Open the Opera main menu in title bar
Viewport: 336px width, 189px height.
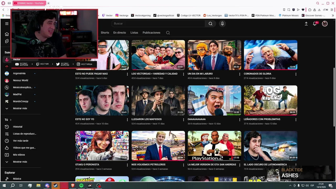3,3
